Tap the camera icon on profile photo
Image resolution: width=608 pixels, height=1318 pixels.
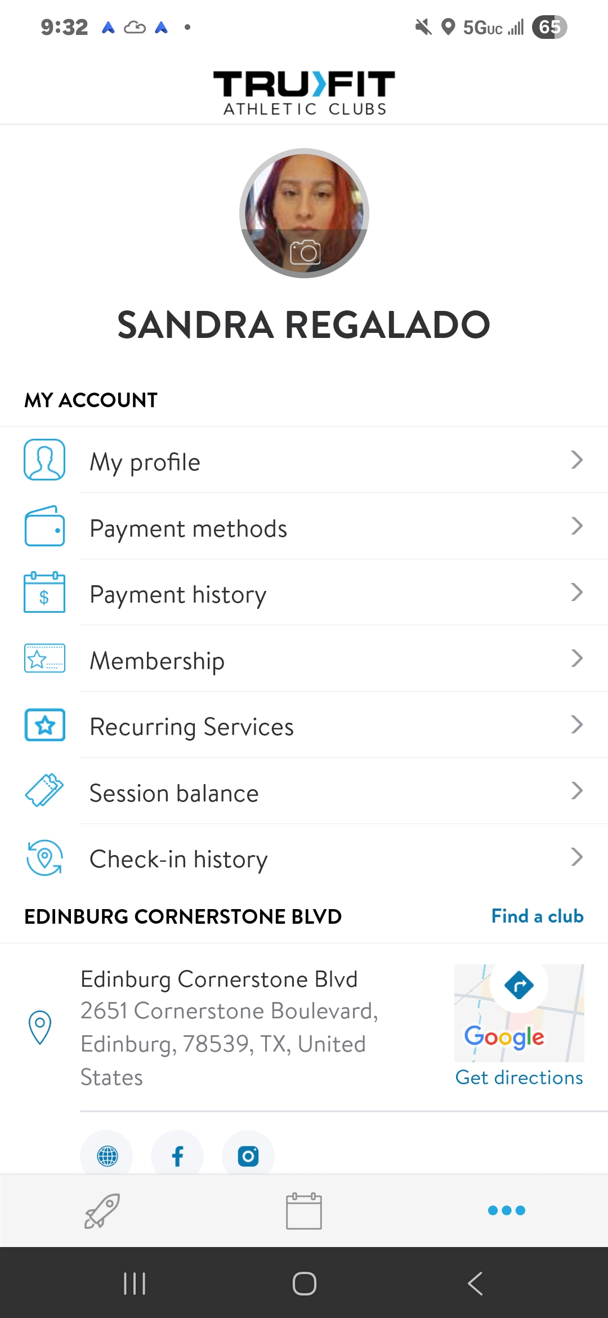[305, 252]
